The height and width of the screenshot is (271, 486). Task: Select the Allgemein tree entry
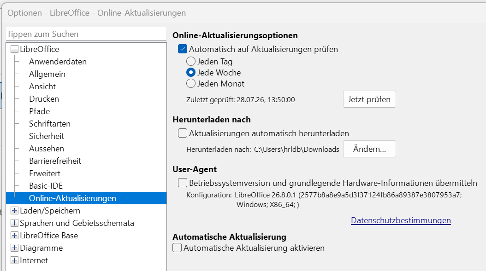47,74
